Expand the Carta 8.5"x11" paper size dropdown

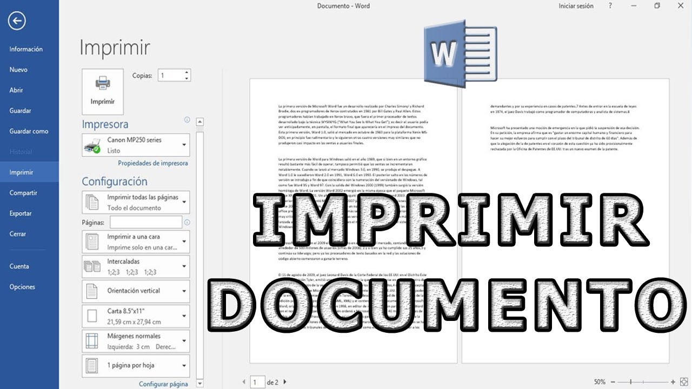[136, 316]
